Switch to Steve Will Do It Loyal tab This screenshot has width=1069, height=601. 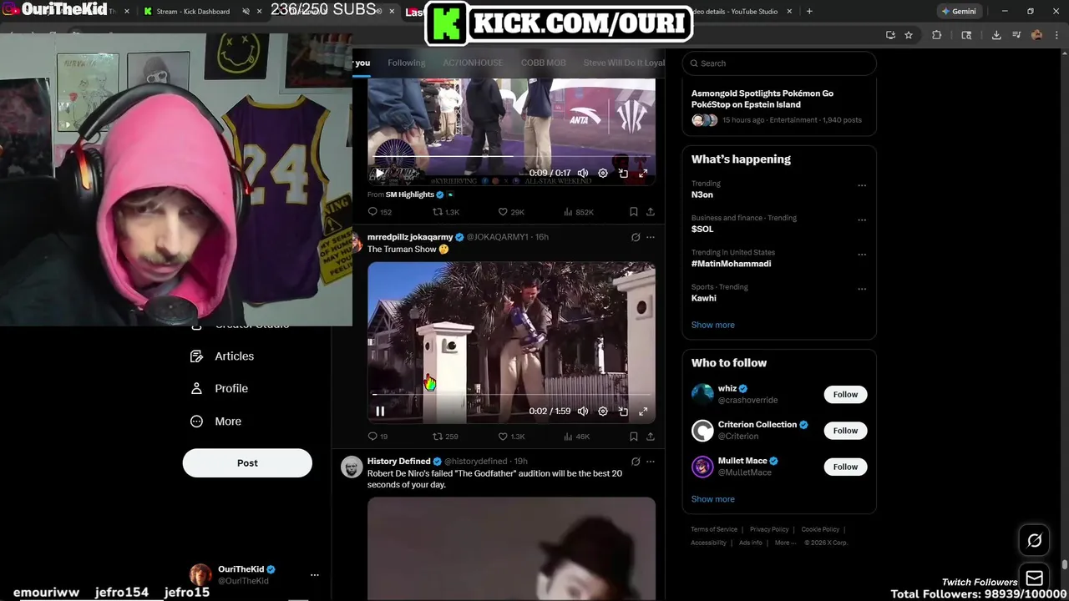point(624,63)
